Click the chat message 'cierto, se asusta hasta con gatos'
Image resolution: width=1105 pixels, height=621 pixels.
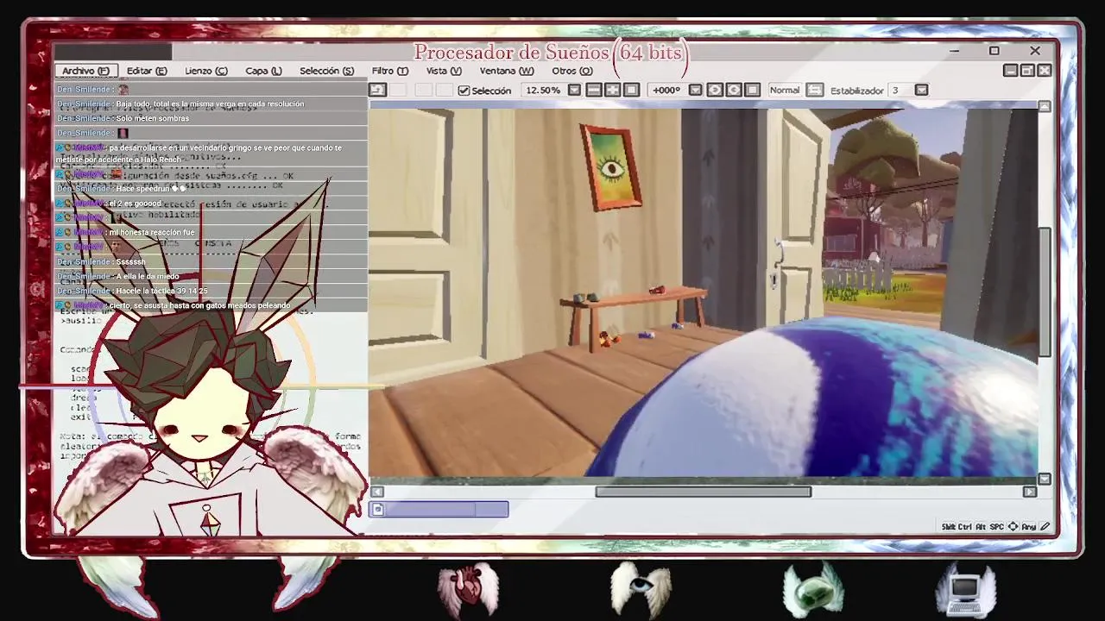tap(199, 306)
